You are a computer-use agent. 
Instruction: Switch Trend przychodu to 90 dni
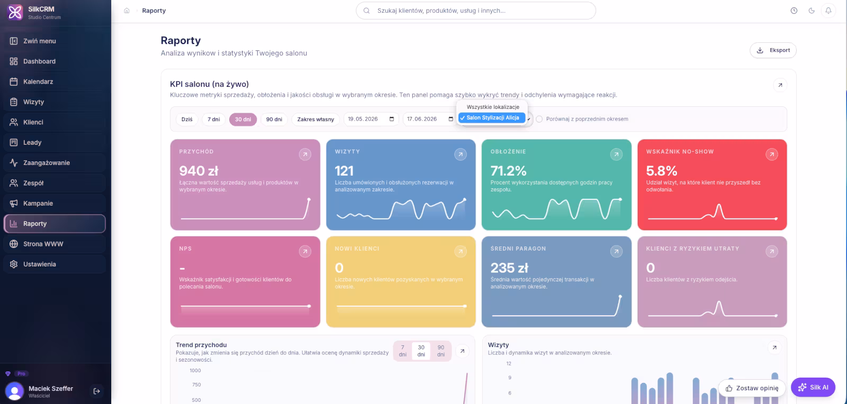(441, 351)
